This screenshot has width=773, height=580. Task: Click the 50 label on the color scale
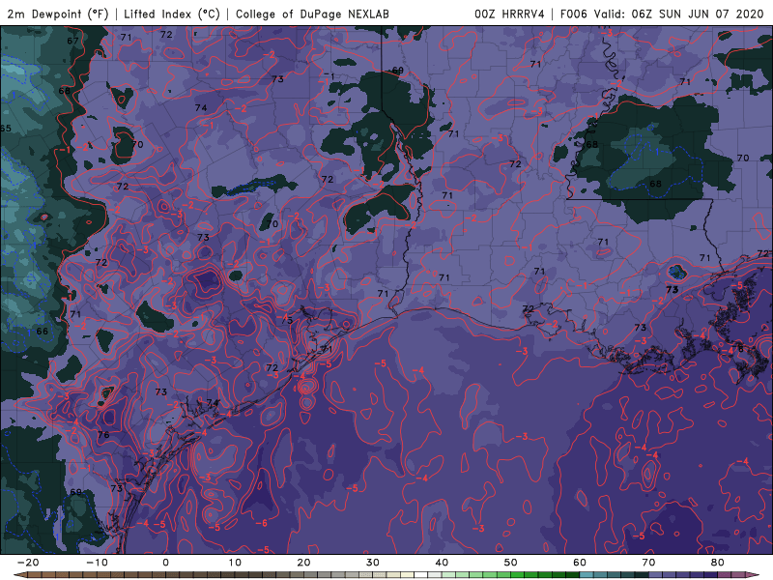(x=511, y=563)
